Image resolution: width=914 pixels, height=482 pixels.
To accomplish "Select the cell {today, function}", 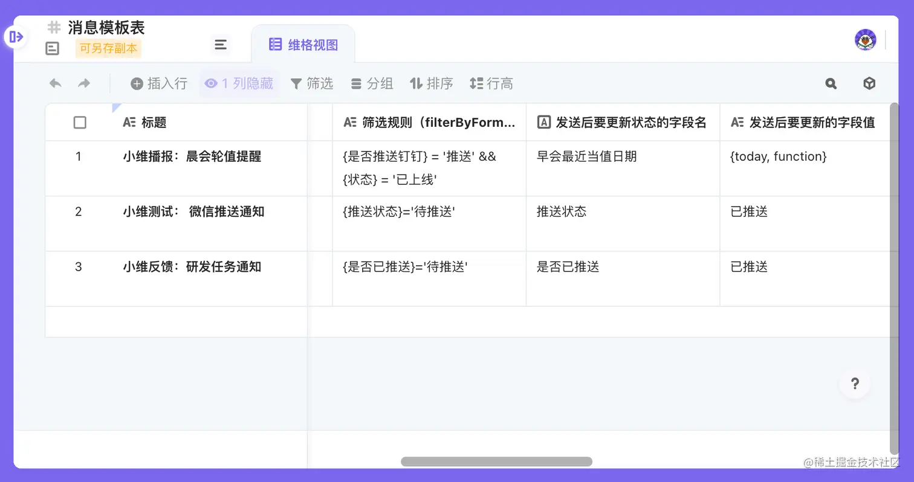I will [805, 169].
